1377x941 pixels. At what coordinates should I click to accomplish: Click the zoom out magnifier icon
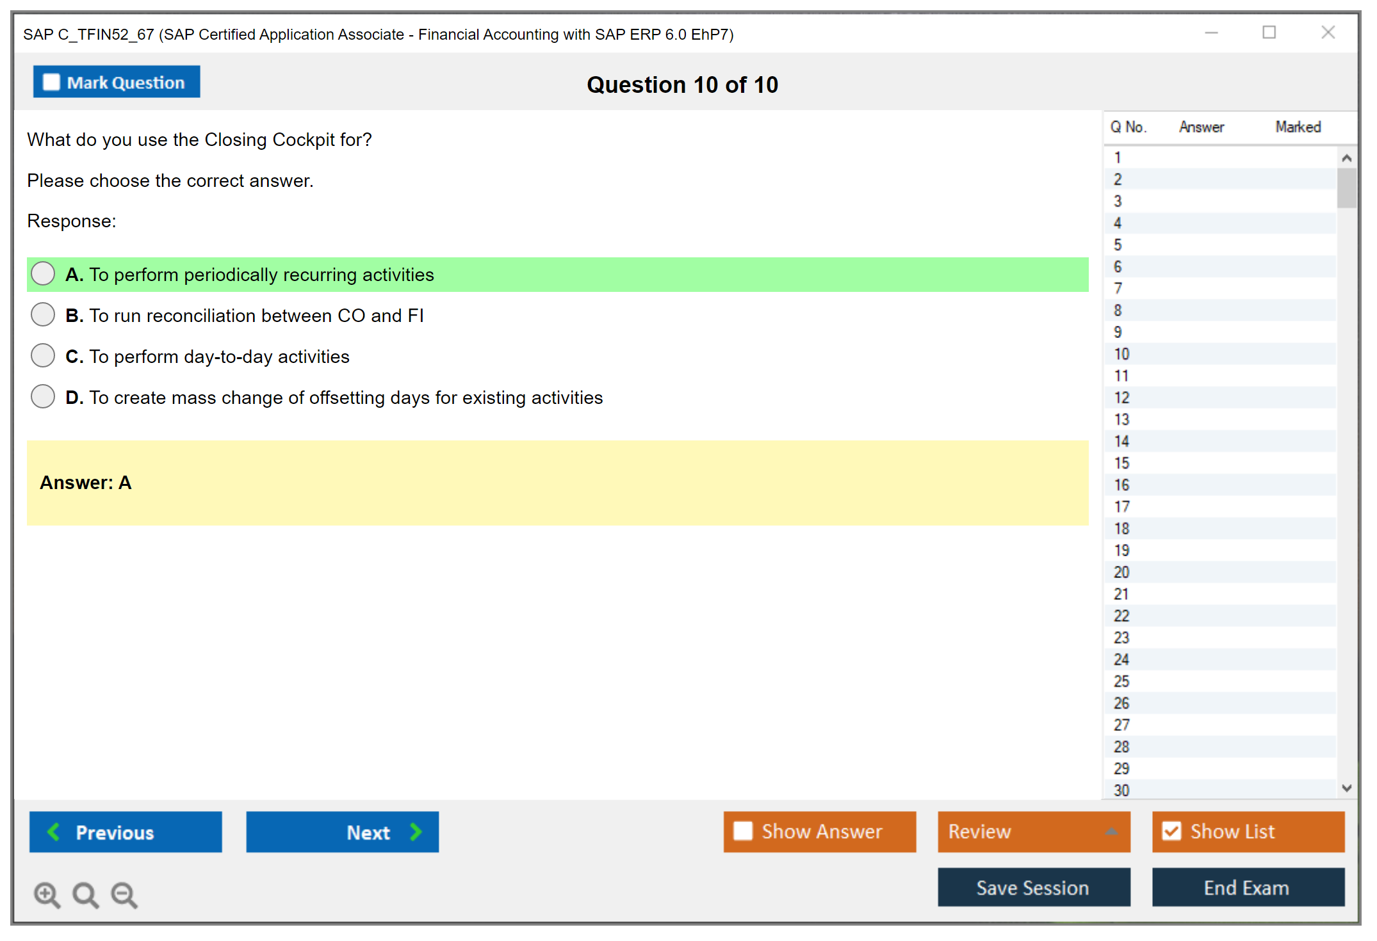(124, 894)
